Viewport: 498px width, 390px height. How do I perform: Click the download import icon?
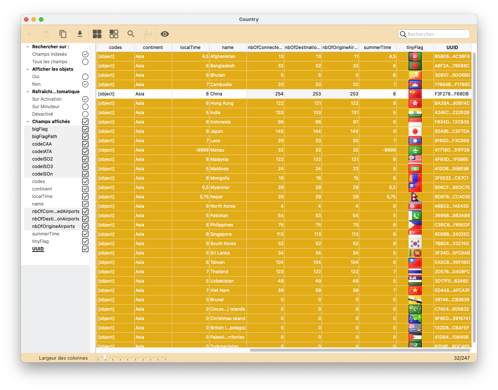pos(80,34)
